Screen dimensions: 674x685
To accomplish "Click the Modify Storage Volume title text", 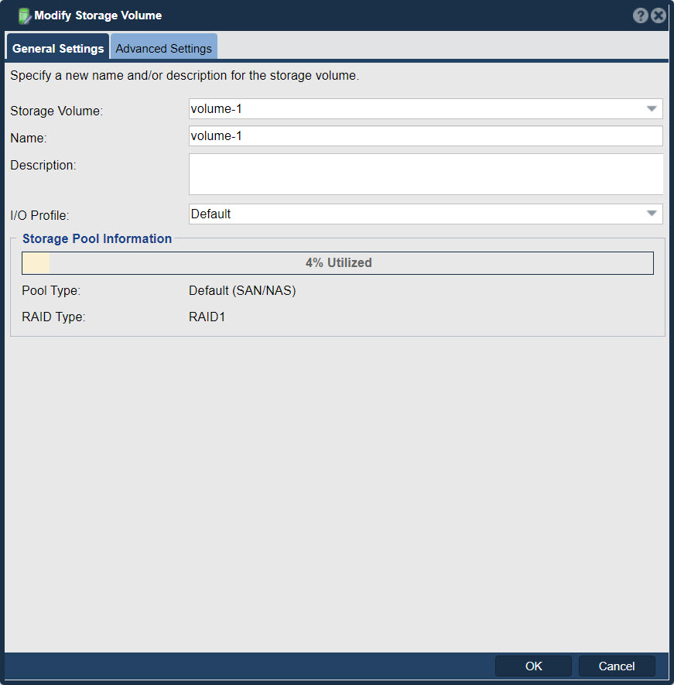I will pyautogui.click(x=98, y=15).
